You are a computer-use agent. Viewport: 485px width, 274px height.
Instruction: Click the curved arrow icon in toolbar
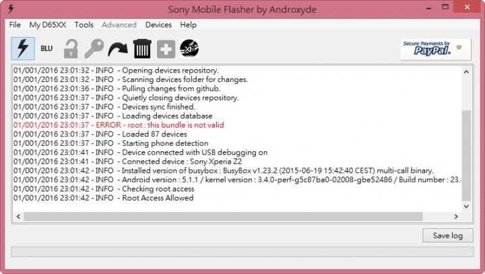point(118,49)
